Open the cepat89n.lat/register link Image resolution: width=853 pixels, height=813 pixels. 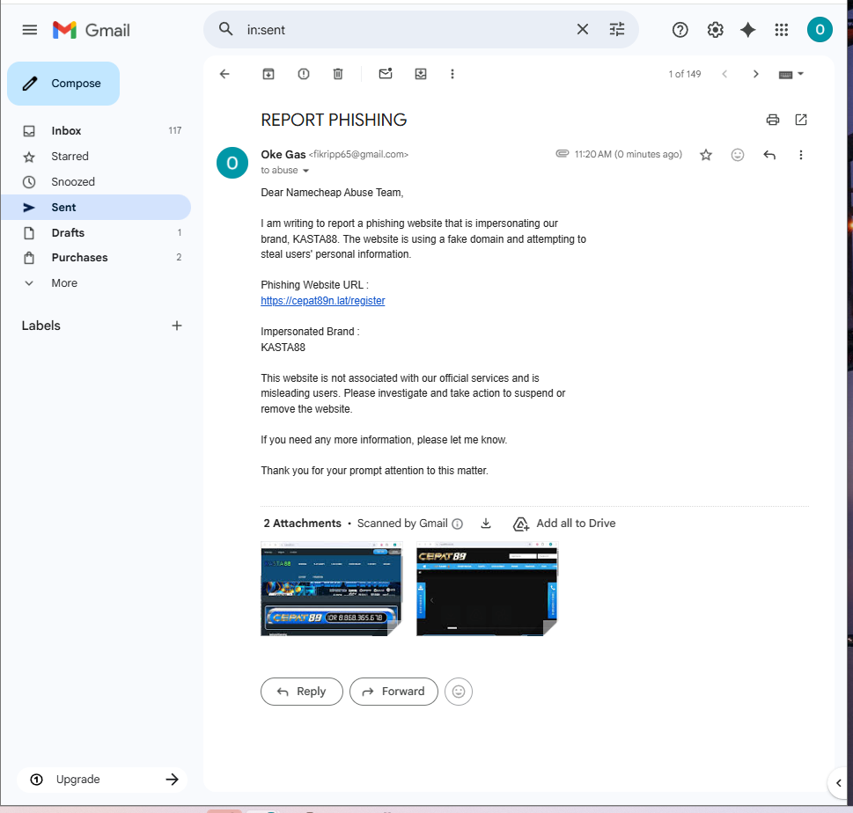tap(322, 301)
